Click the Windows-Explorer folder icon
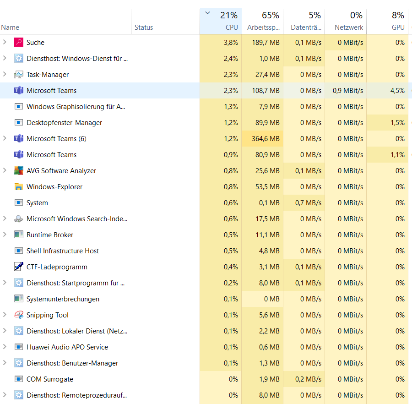 coord(19,186)
